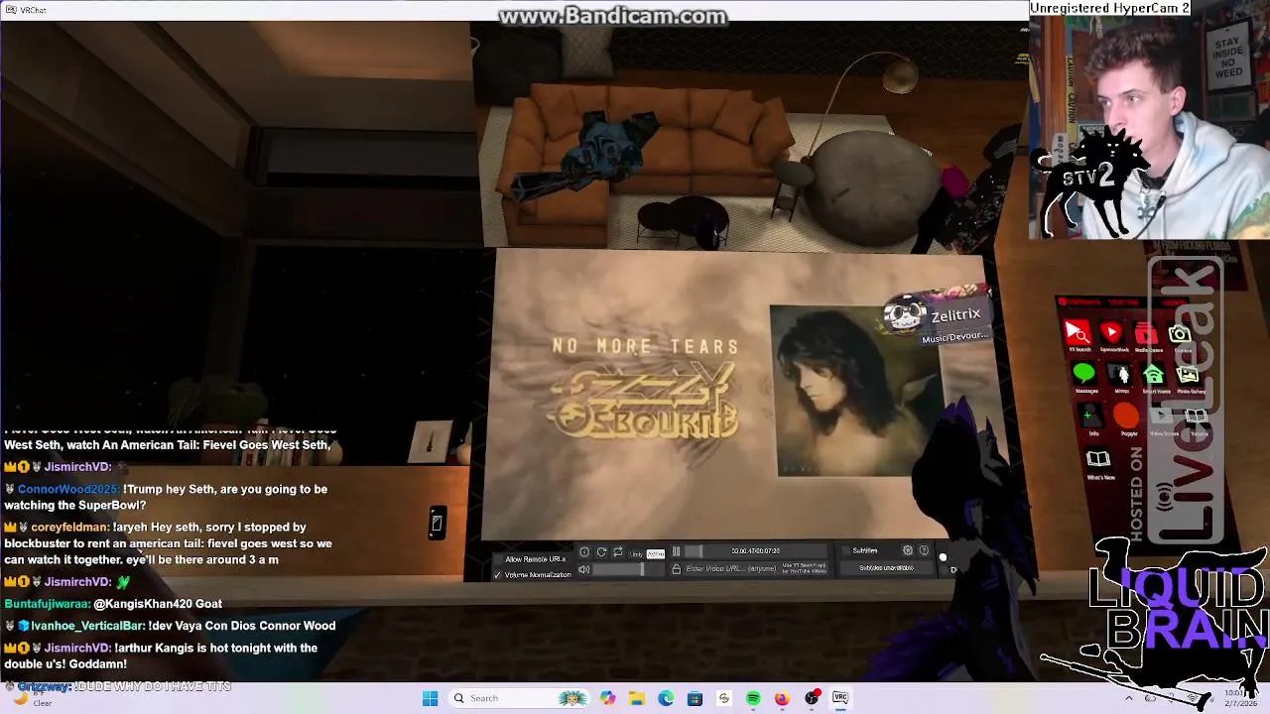Click Ozzy Osbourne album cover thumbnail
Viewport: 1270px width, 714px height.
click(854, 391)
